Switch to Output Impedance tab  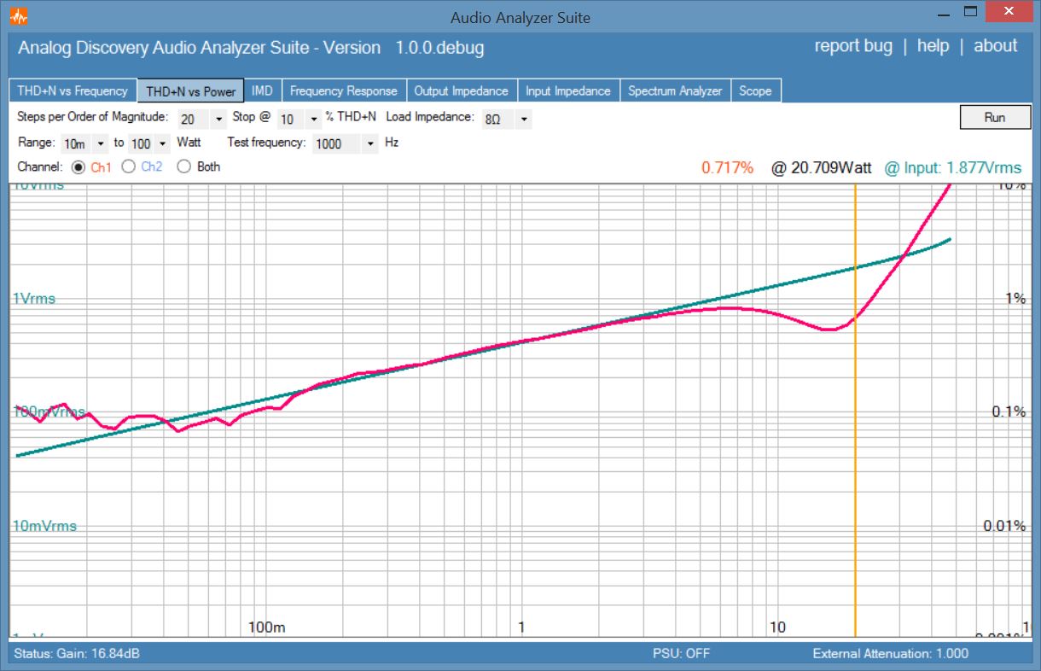coord(461,91)
